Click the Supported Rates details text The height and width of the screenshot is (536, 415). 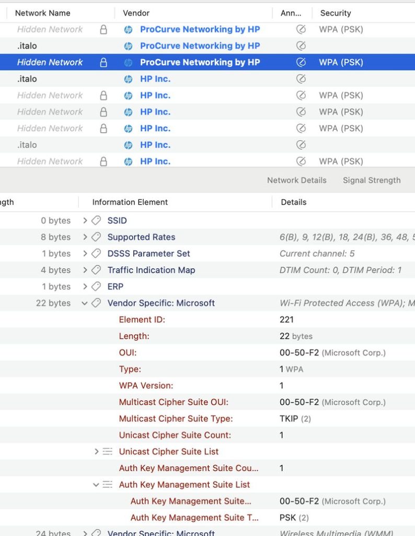point(347,237)
